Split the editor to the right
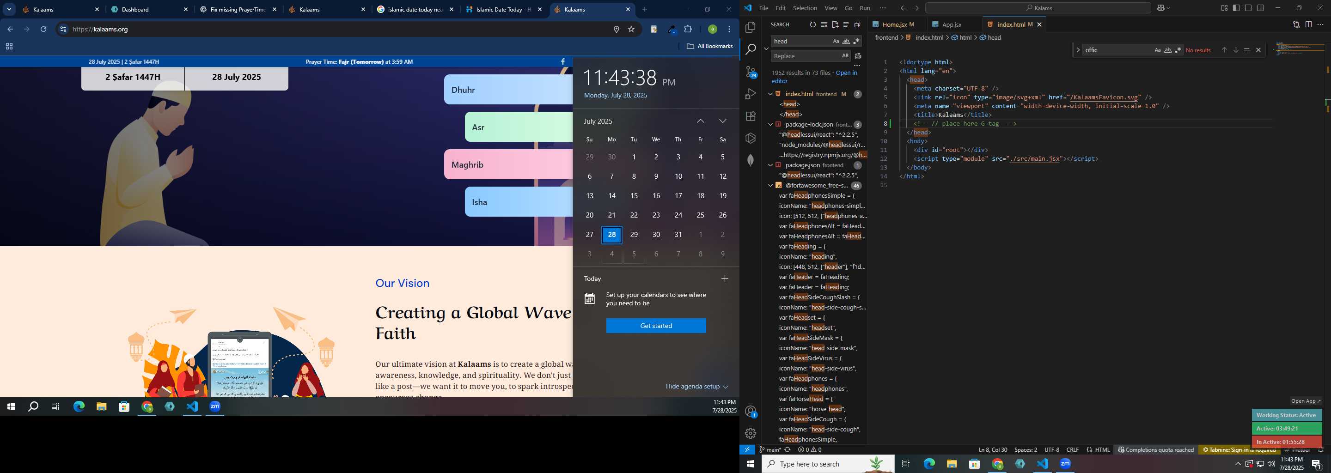 tap(1308, 25)
